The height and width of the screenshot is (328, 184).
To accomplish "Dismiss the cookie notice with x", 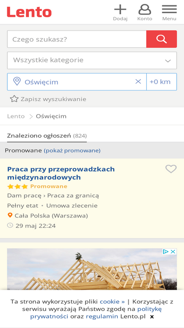I will 152,317.
